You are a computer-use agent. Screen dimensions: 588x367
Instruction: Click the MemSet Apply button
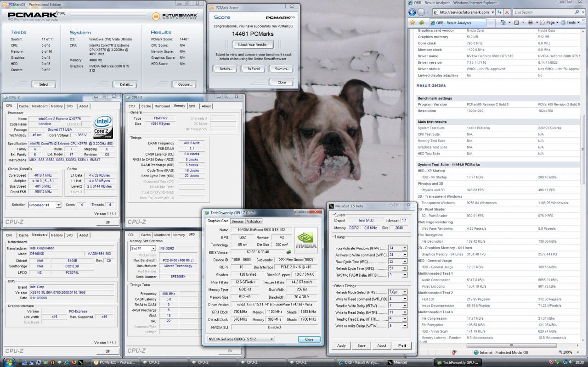[341, 345]
